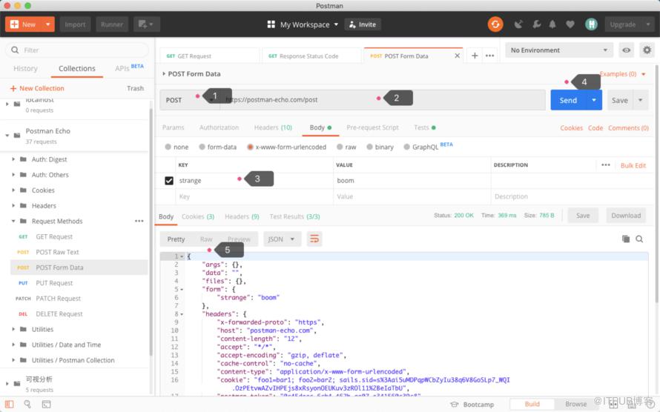660x412 pixels.
Task: Open notifications bell icon
Action: 552,24
